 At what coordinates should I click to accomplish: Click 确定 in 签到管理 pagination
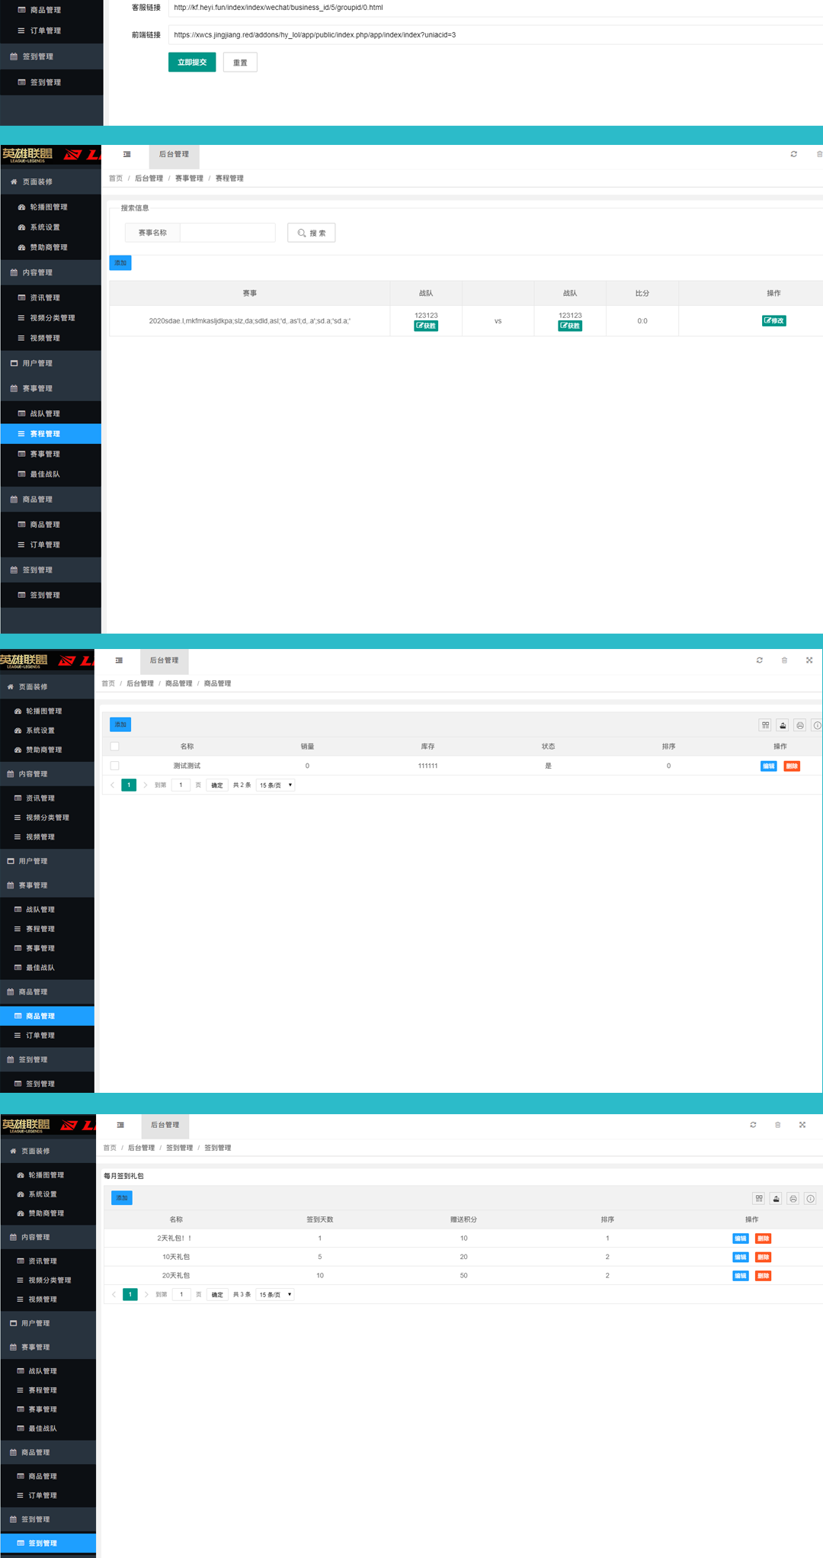217,1294
